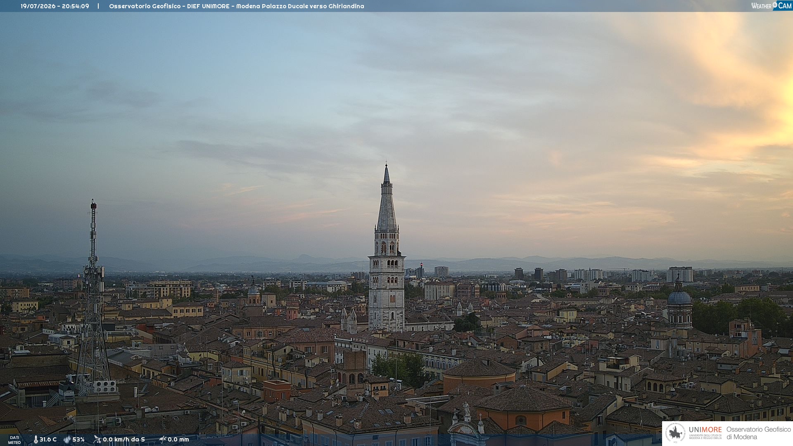Click the 53% humidity value
The image size is (793, 446).
[x=78, y=439]
